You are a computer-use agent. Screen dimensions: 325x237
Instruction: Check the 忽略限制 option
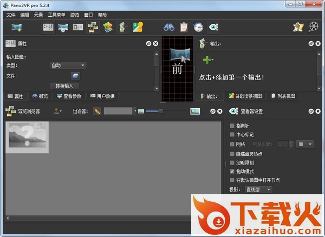pos(232,163)
